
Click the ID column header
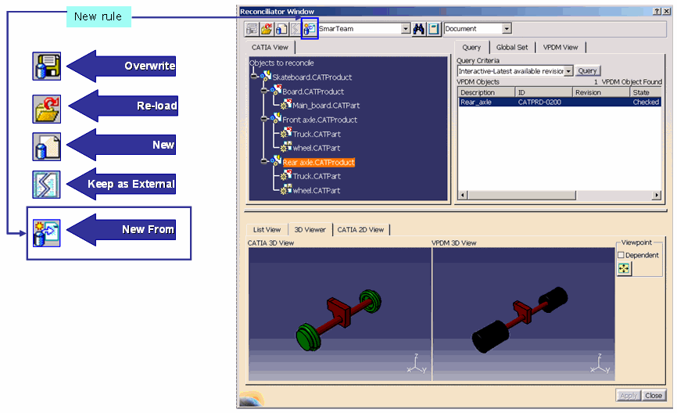click(x=543, y=92)
